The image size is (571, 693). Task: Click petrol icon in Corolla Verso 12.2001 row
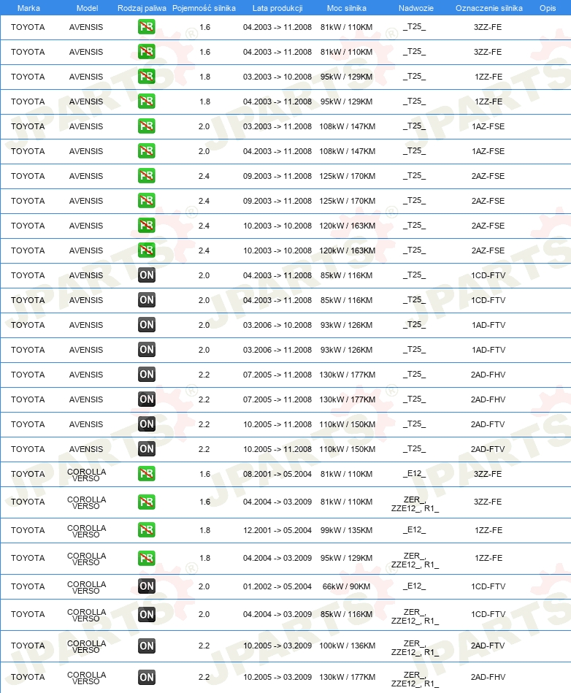pos(146,530)
